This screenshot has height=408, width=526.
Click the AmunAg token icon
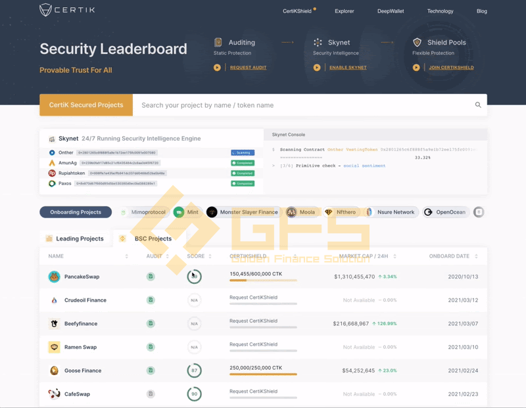[x=52, y=163]
